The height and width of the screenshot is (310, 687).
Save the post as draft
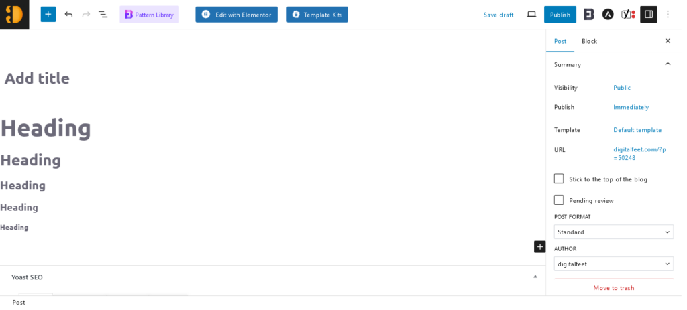pos(498,15)
